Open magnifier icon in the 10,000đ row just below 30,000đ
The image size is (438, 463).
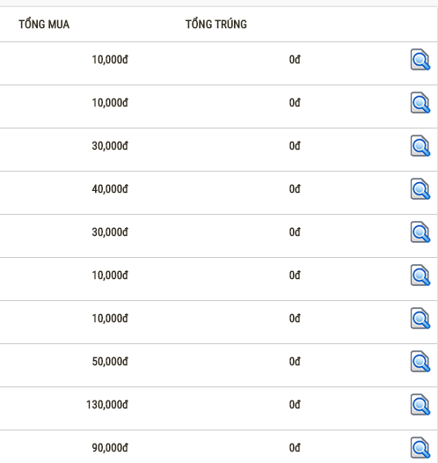tap(420, 276)
